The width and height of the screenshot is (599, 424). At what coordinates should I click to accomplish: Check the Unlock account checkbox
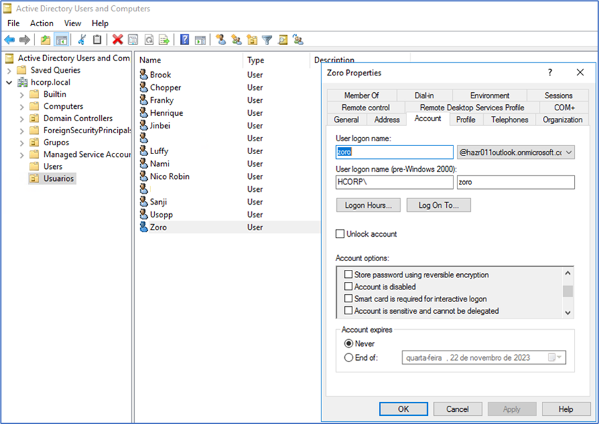[x=340, y=234]
